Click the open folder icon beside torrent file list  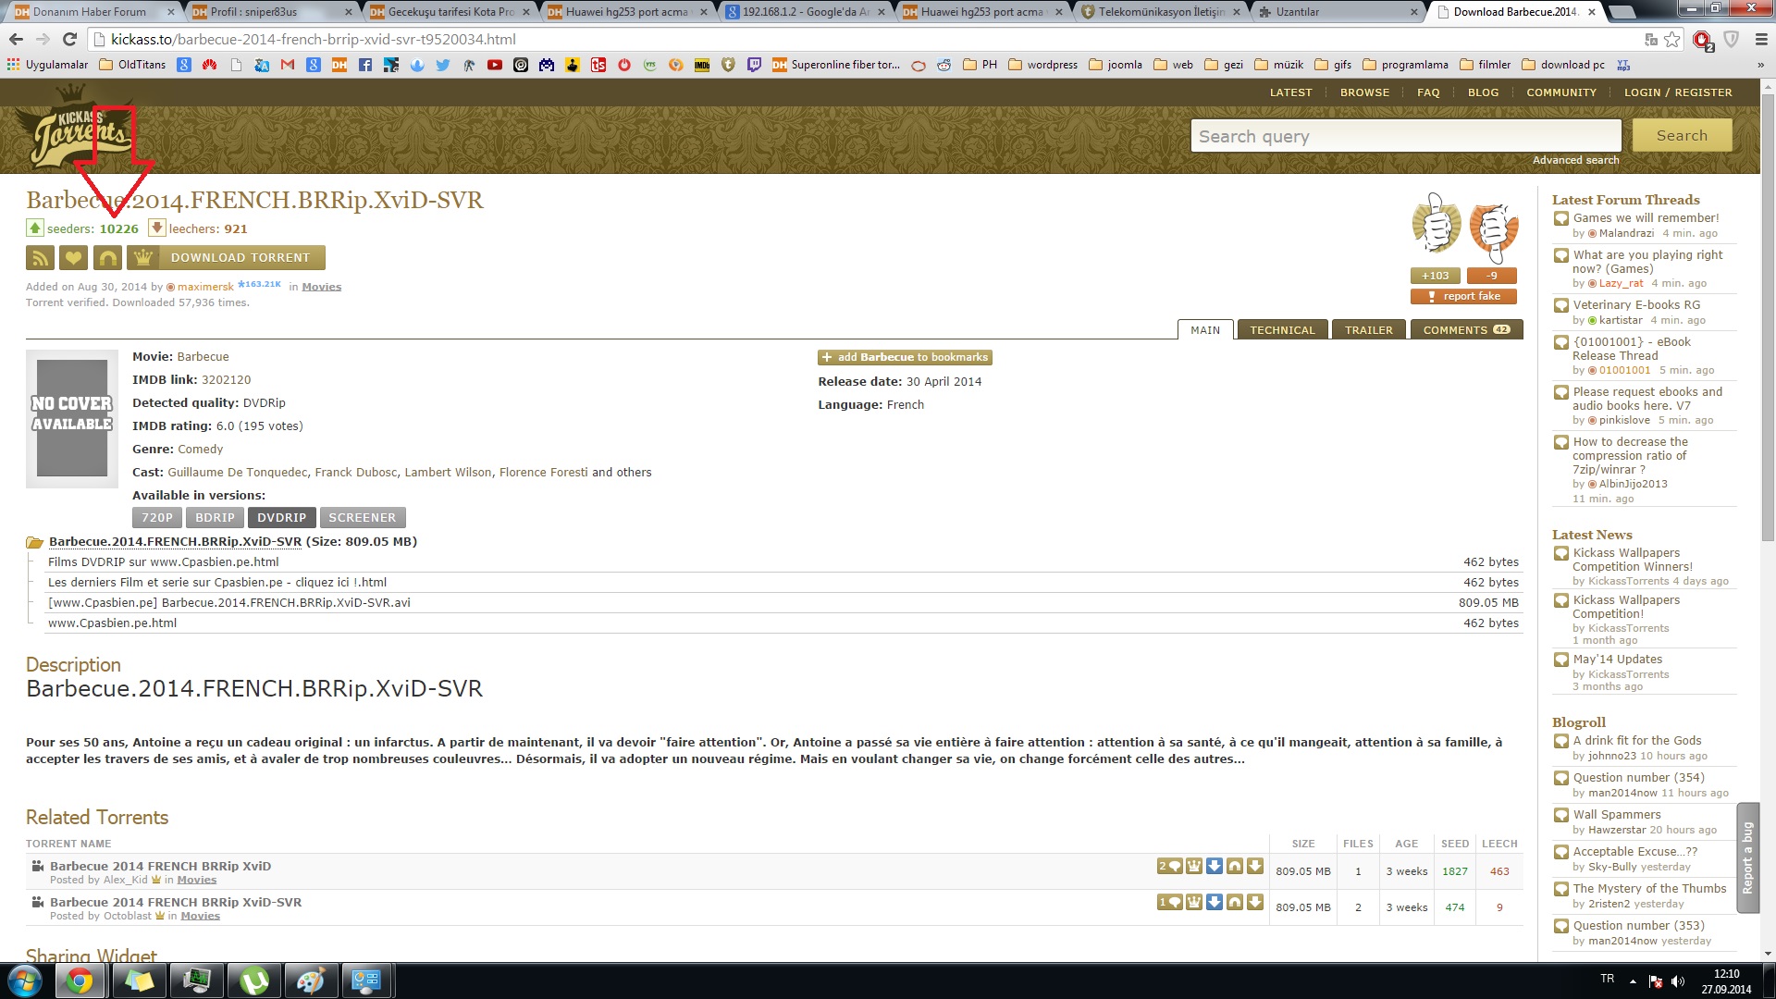(x=35, y=542)
